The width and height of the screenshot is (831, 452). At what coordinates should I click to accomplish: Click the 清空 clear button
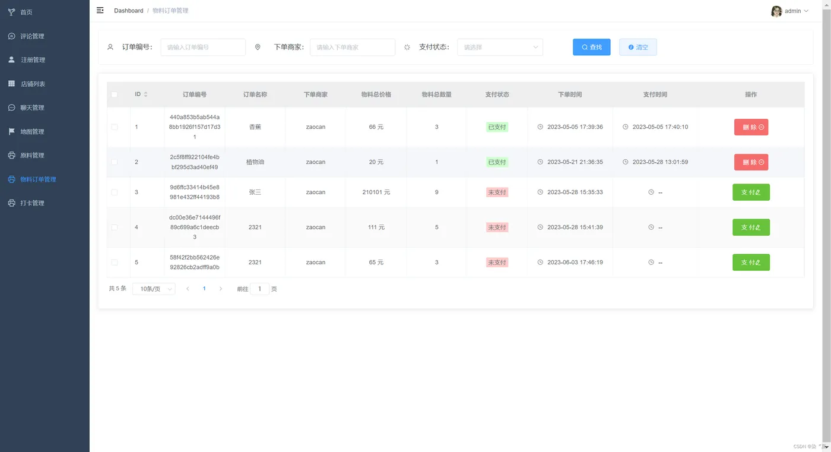637,47
